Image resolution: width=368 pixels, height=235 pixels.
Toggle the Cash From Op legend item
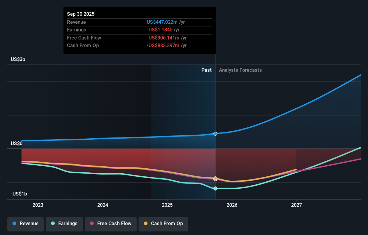point(163,224)
